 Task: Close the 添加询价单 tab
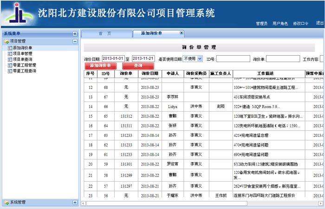click(x=182, y=33)
